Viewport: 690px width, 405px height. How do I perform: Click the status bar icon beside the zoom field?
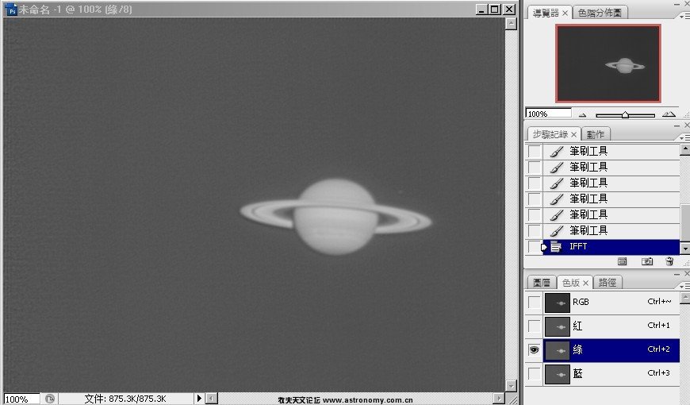(x=50, y=399)
